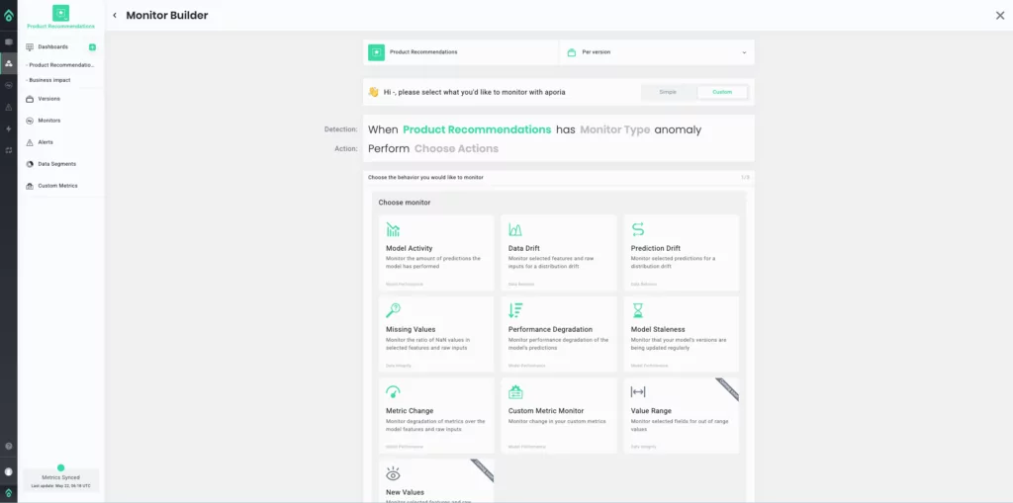Select the Performance Degradation monitor card

[558, 334]
